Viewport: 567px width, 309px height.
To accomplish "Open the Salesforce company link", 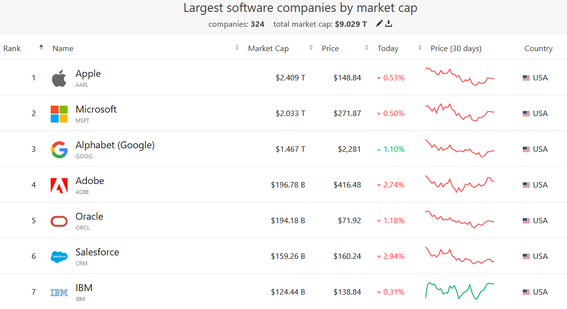I will 97,252.
